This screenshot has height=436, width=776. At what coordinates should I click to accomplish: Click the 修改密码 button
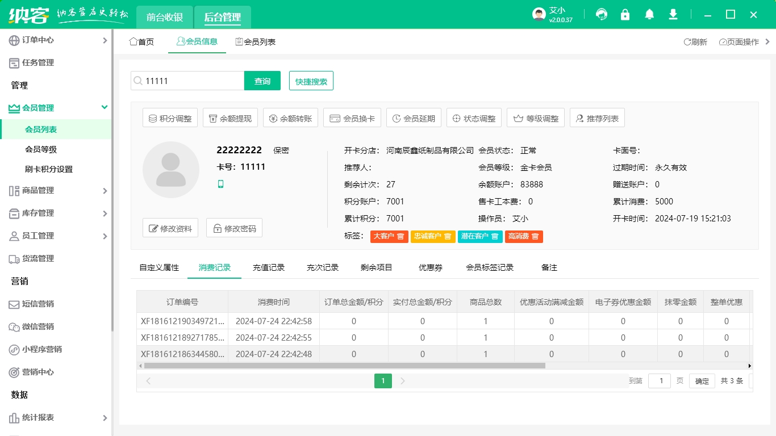pyautogui.click(x=234, y=228)
